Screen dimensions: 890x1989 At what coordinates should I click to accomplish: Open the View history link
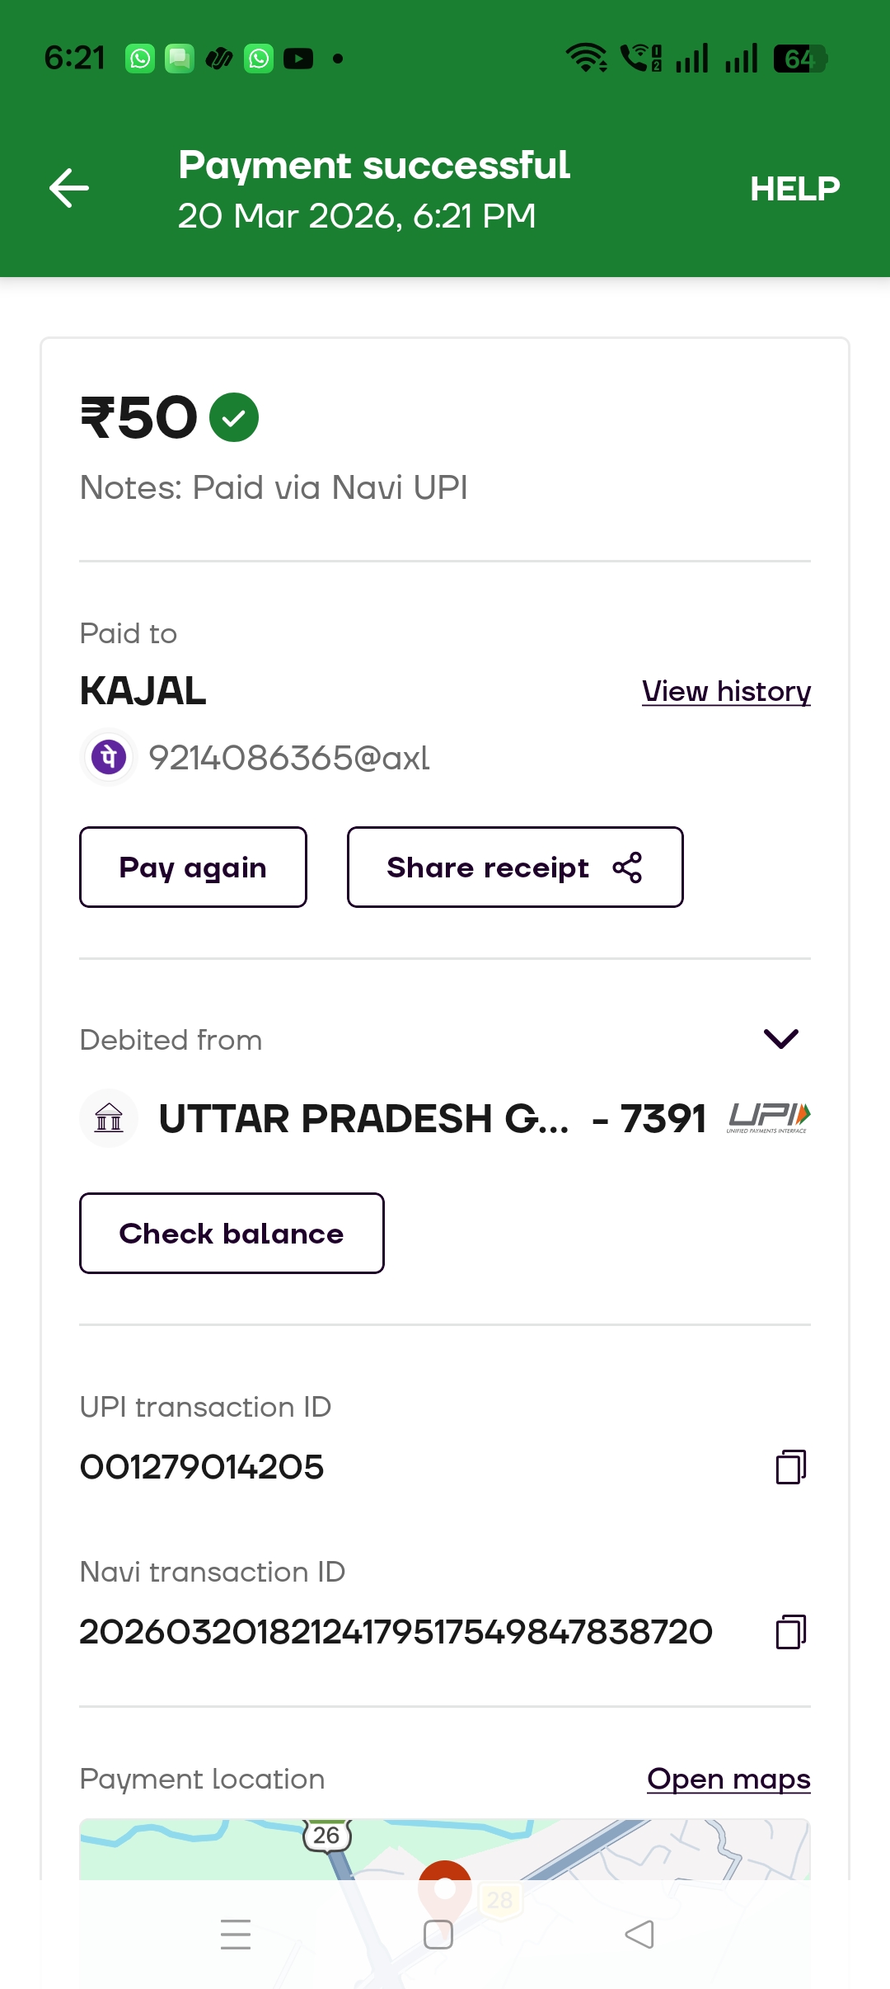726,691
